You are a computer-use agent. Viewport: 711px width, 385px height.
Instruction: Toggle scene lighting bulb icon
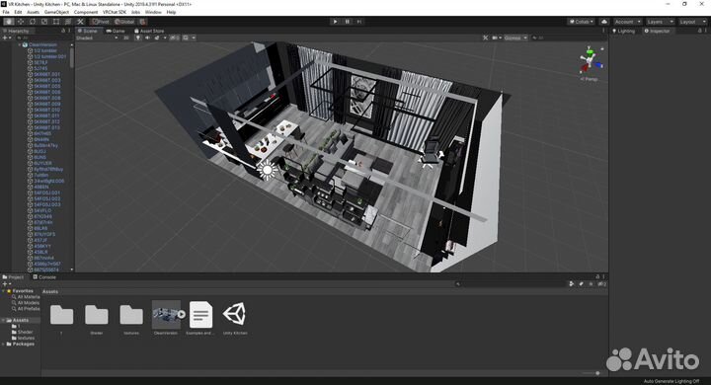coord(138,38)
